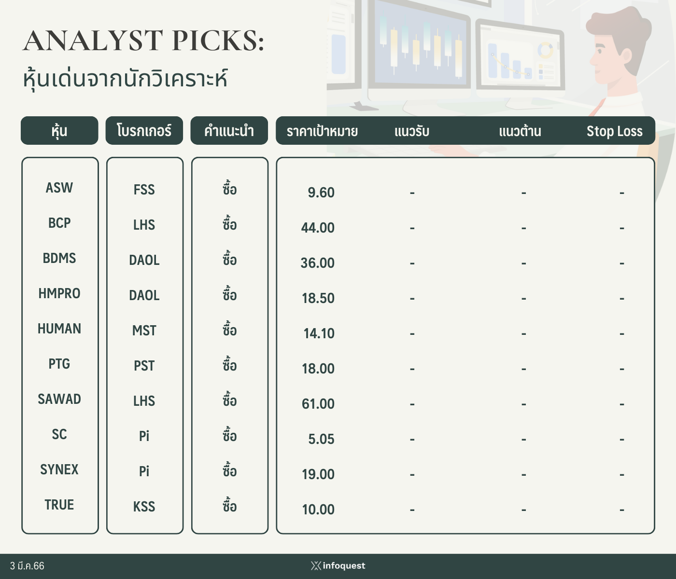Click the infoquest logo in footer
Image resolution: width=676 pixels, height=579 pixels.
pyautogui.click(x=338, y=565)
